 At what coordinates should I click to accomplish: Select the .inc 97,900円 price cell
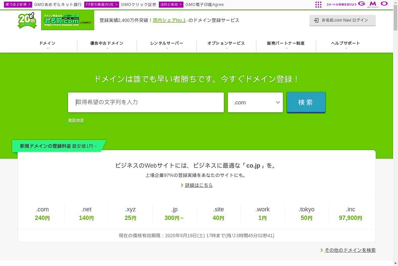351,214
